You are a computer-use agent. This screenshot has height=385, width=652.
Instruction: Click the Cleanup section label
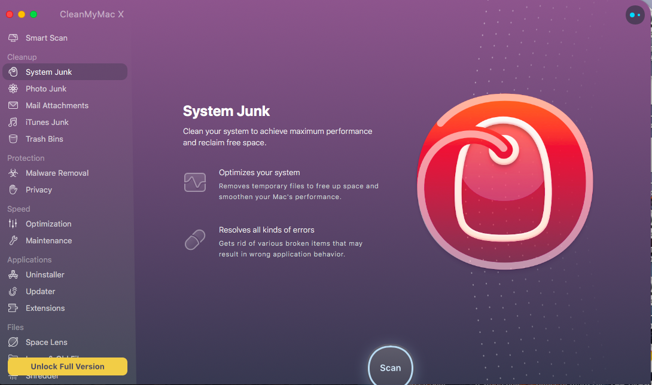coord(22,57)
